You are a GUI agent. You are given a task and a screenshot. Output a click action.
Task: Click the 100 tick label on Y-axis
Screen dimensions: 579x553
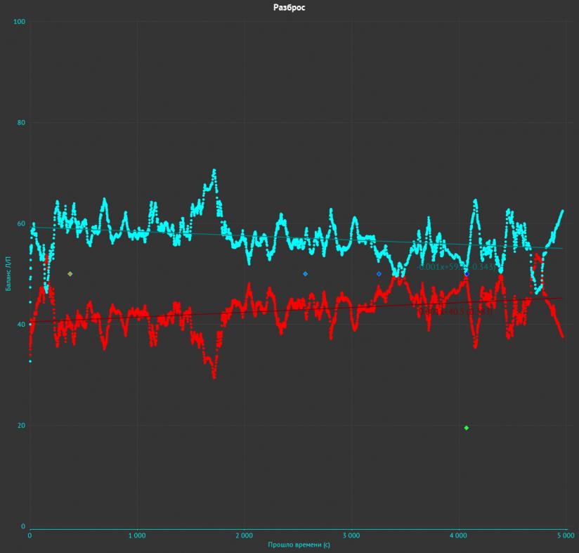pos(20,22)
